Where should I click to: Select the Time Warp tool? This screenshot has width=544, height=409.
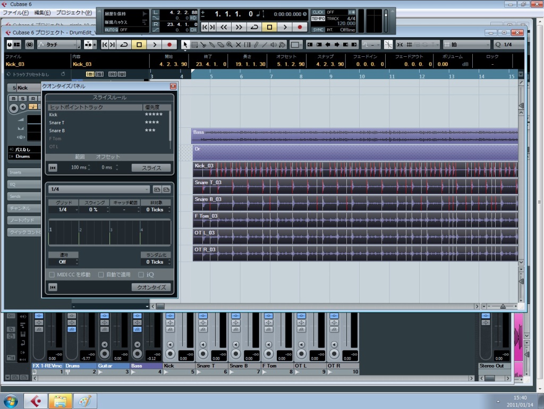(247, 45)
